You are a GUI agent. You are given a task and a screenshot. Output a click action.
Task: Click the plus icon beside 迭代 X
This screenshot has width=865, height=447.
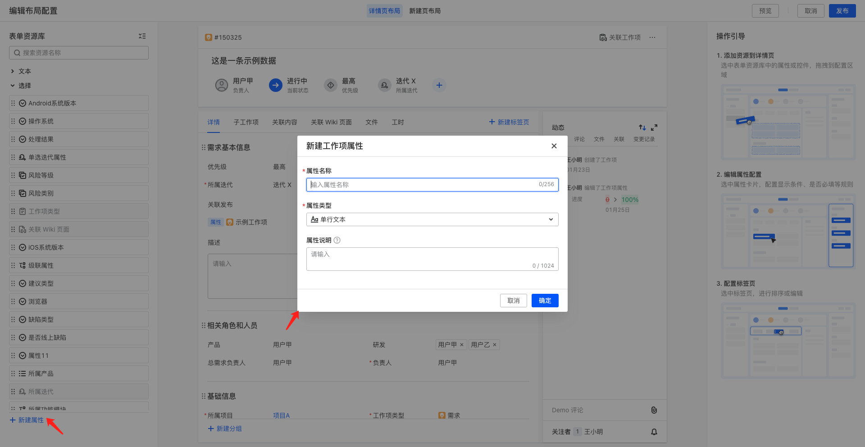(x=439, y=85)
